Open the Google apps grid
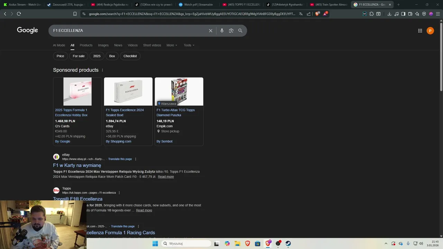This screenshot has width=443, height=249. 420,31
